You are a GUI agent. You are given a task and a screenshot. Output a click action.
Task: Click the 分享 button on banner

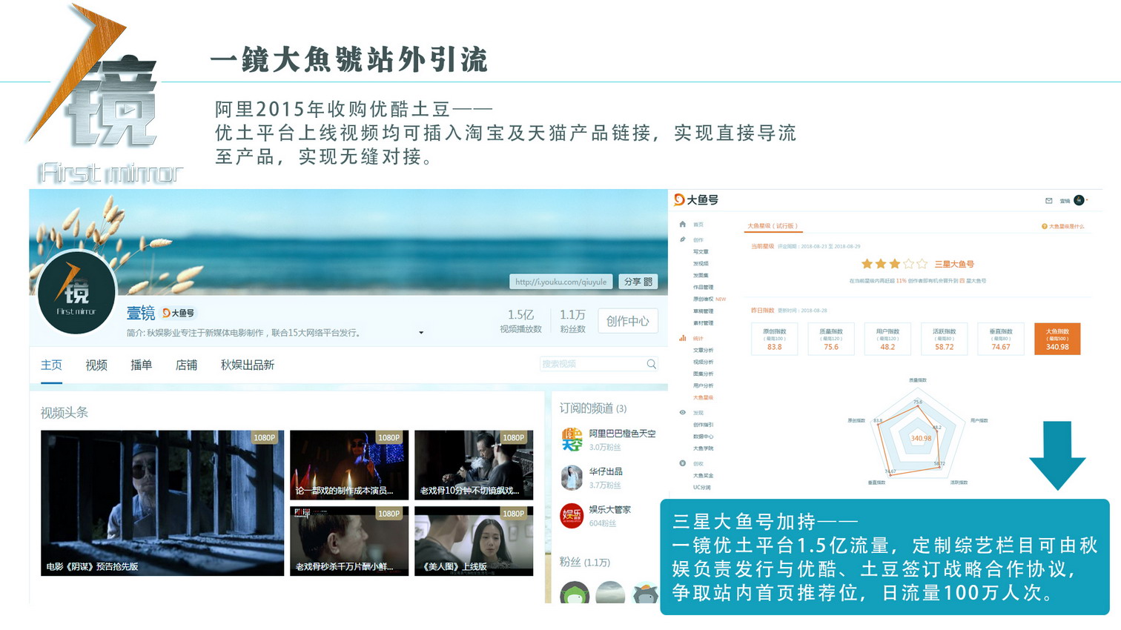[x=638, y=282]
